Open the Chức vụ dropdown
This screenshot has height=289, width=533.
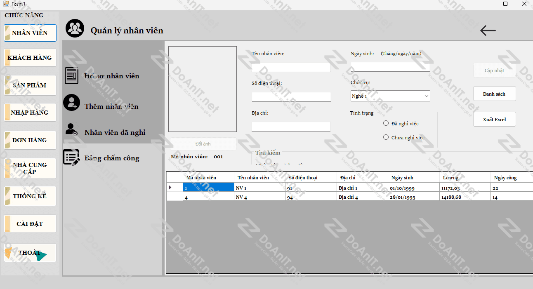coord(390,96)
